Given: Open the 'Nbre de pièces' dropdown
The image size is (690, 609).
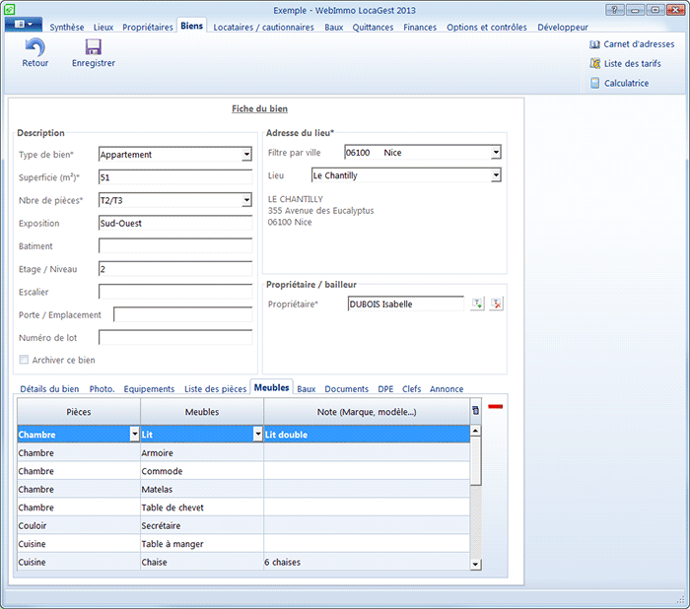Looking at the screenshot, I should tap(246, 200).
